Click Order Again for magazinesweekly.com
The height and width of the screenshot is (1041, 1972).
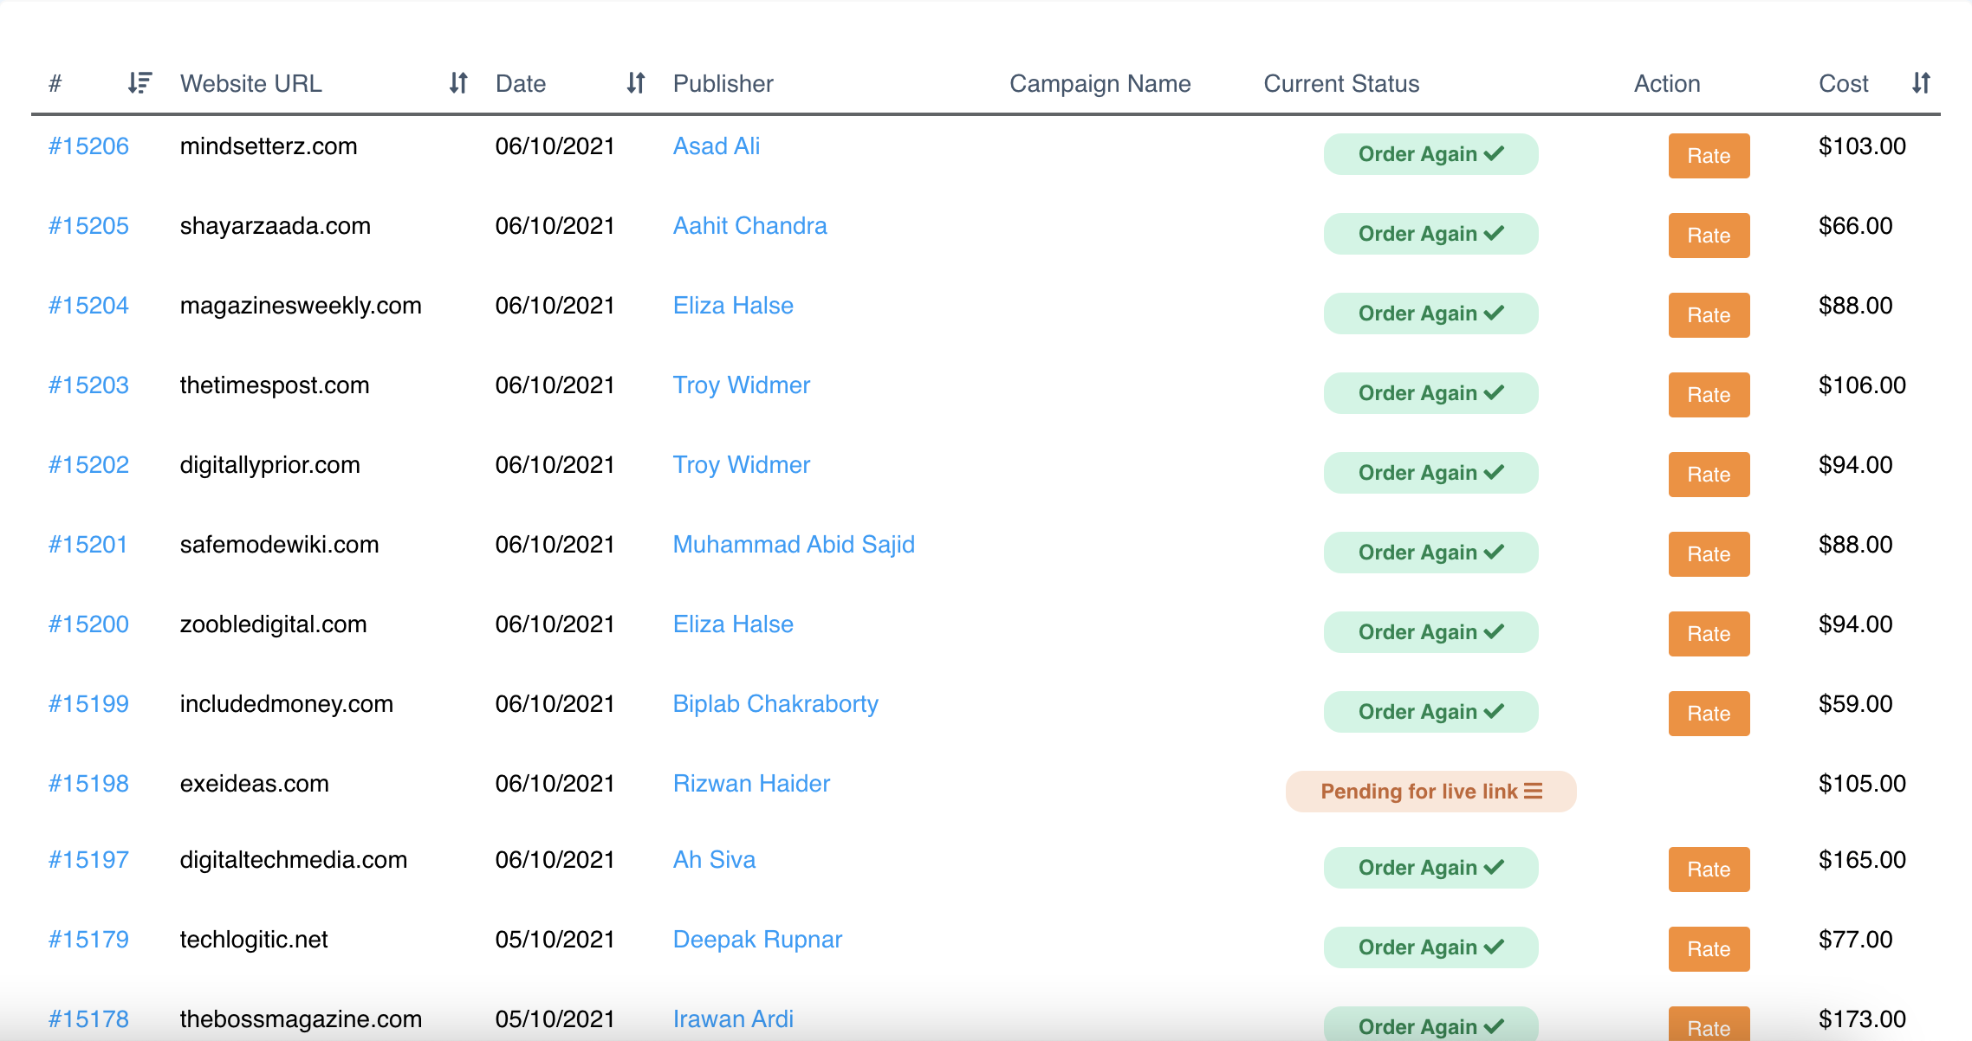1430,314
